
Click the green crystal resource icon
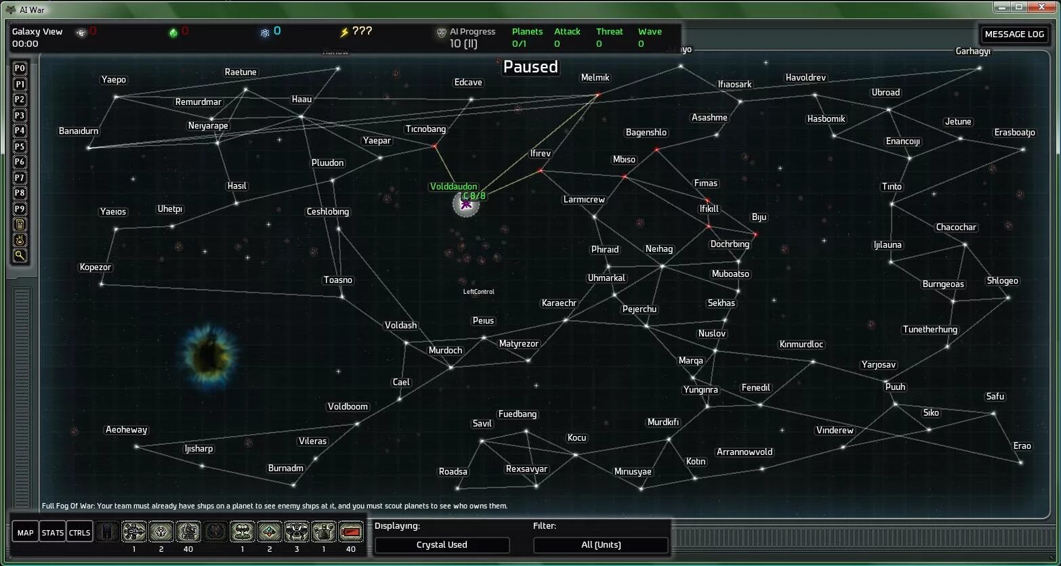coord(173,32)
